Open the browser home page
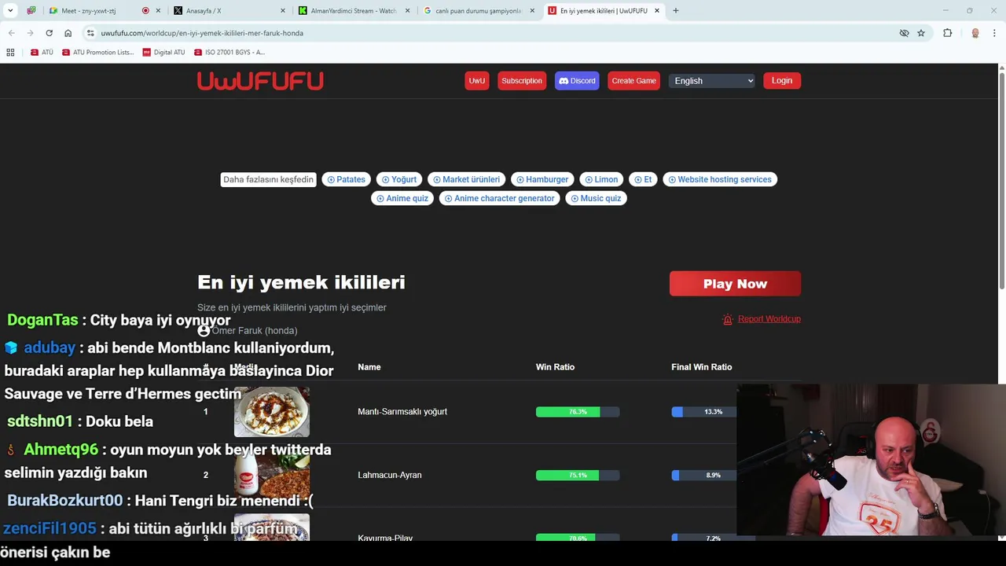This screenshot has width=1006, height=566. (x=68, y=33)
